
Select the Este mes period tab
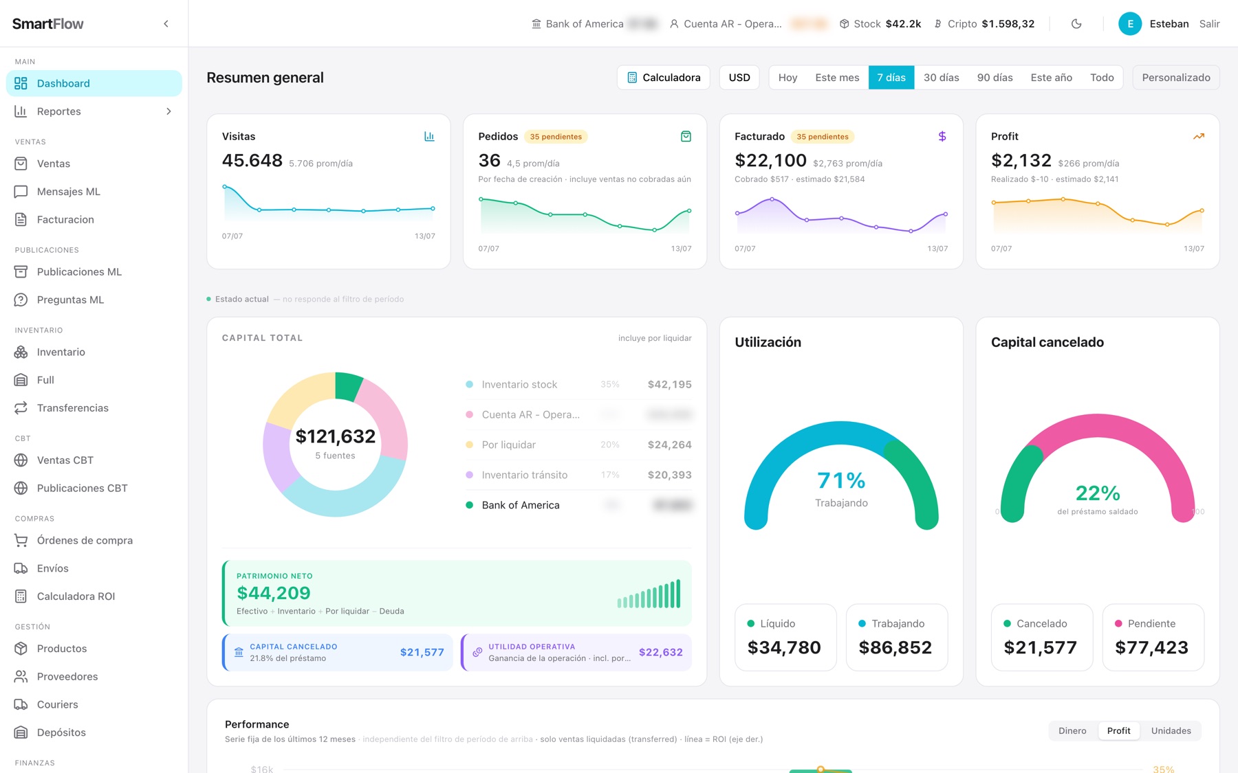(837, 78)
